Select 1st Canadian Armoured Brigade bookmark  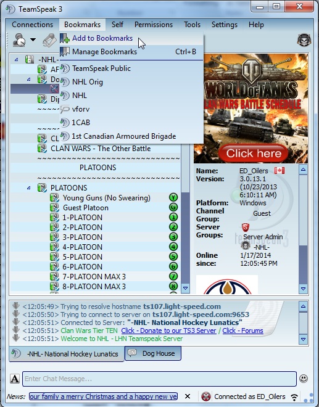(131, 136)
